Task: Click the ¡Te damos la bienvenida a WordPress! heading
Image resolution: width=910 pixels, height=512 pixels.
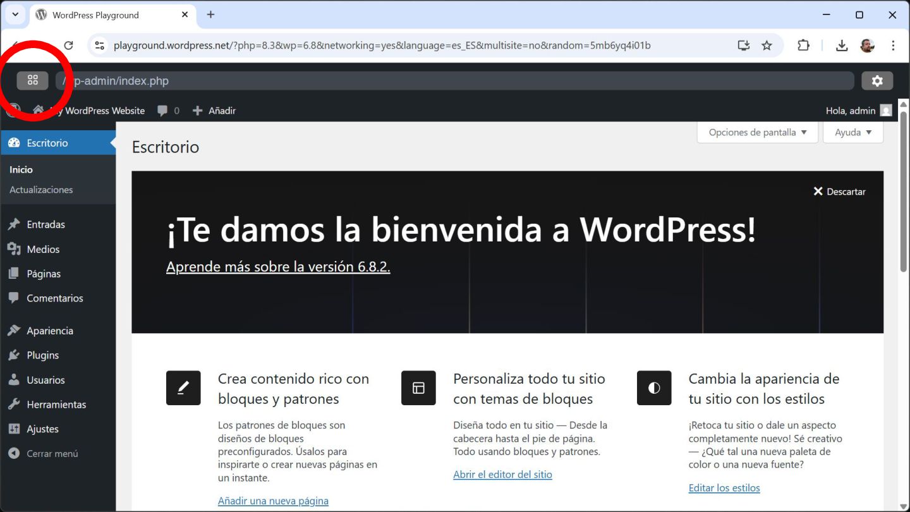Action: [461, 229]
